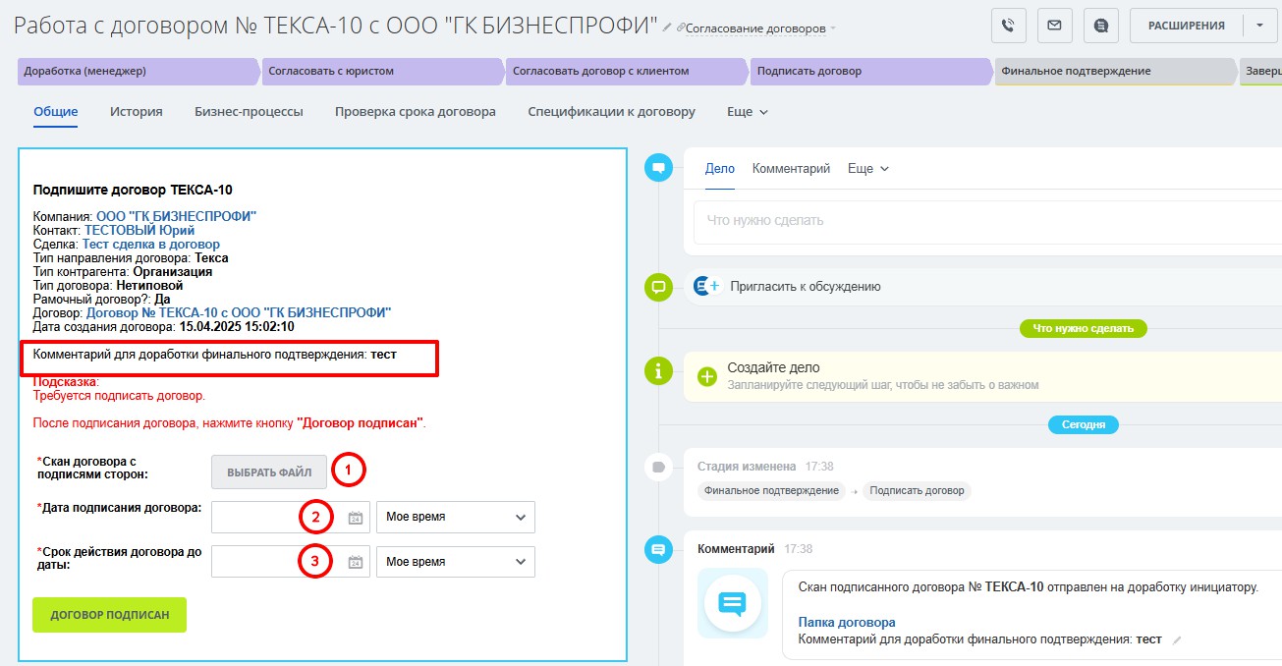Click Финальное подтверждение chip in stage change

point(772,490)
